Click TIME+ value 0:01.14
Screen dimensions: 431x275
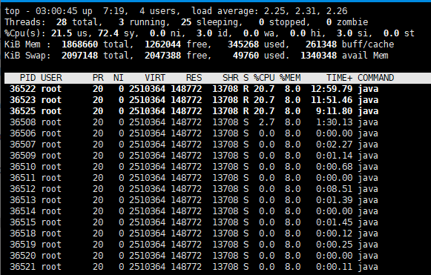tap(335, 156)
